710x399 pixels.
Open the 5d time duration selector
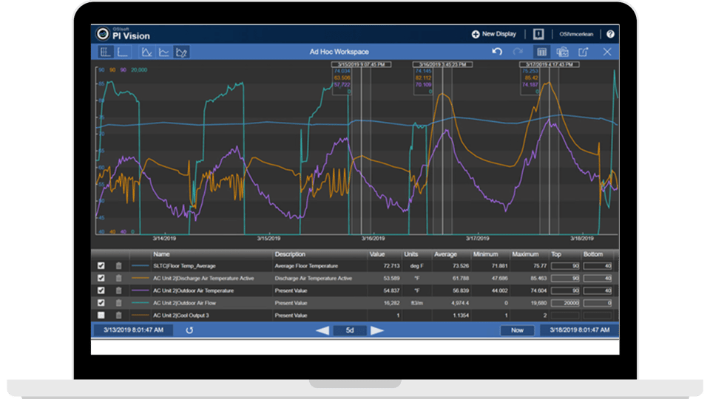[349, 330]
